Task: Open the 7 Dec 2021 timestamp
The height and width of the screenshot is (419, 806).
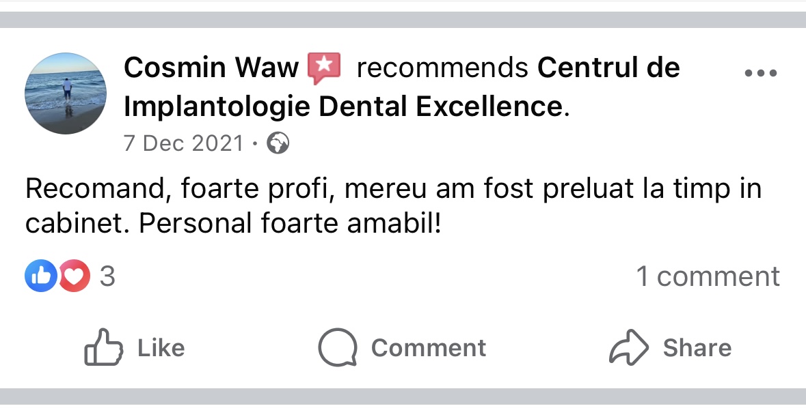Action: (183, 143)
